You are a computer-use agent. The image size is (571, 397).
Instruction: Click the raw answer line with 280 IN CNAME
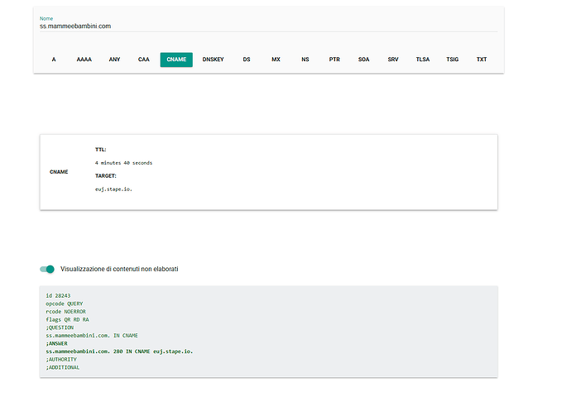tap(120, 351)
